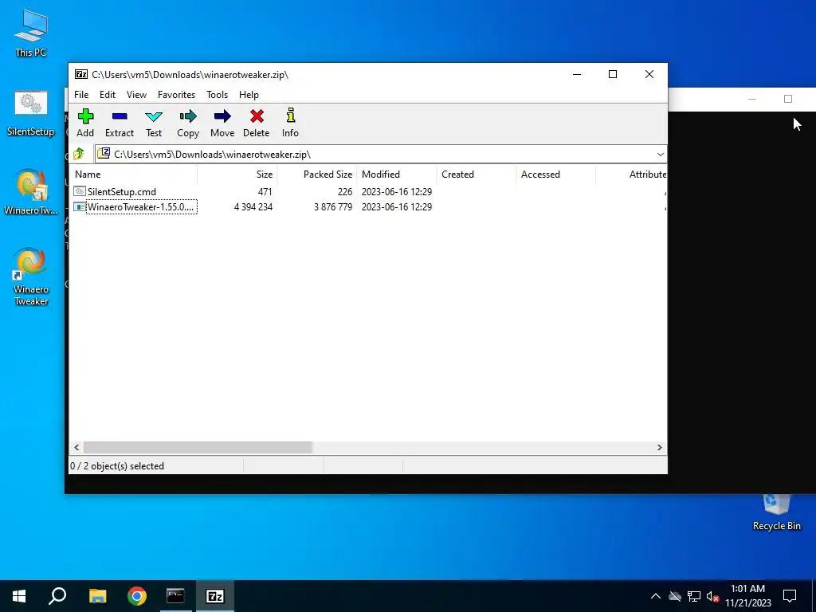This screenshot has height=612, width=816.
Task: Click SilentSetup.cmd file icon in list
Action: (x=80, y=191)
